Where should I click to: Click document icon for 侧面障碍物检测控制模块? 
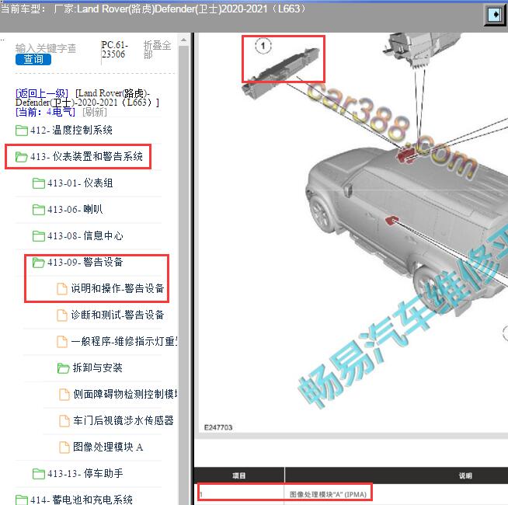tap(64, 395)
